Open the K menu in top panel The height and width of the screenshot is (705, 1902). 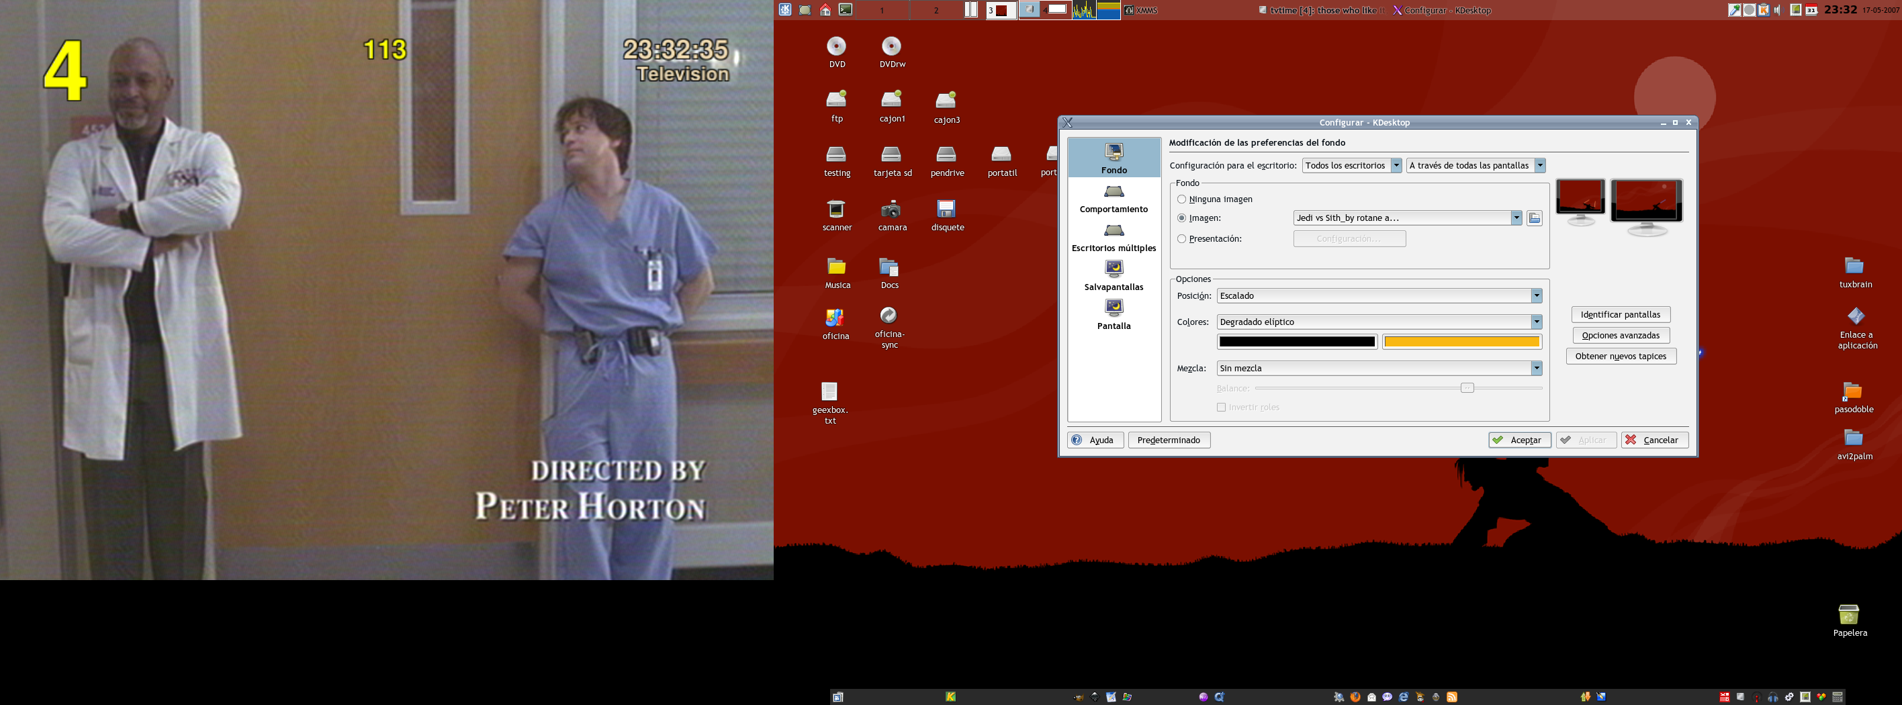pyautogui.click(x=785, y=9)
